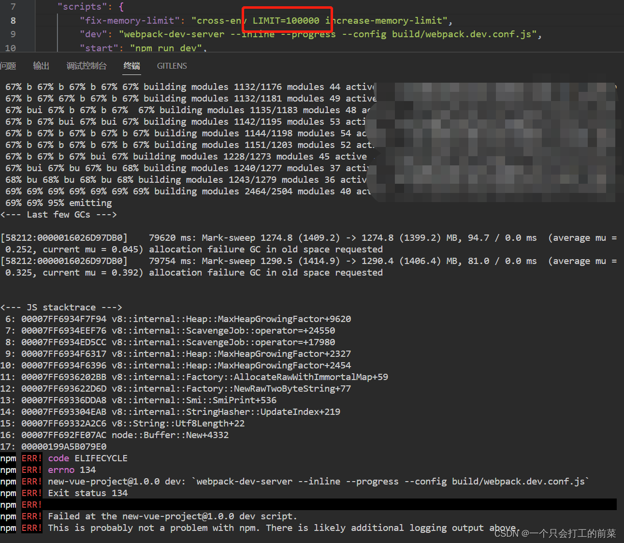Open the GITLENS panel tab
The height and width of the screenshot is (543, 624).
[x=172, y=66]
